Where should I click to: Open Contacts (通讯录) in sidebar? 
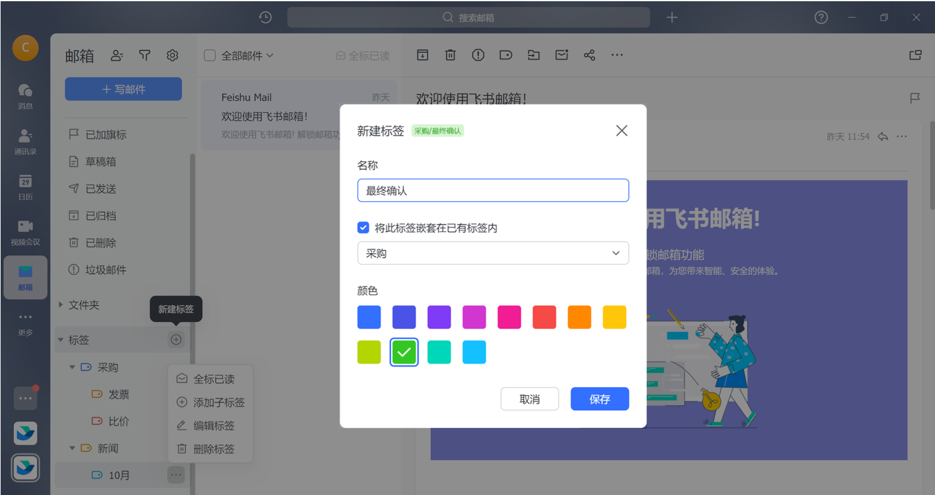point(26,141)
